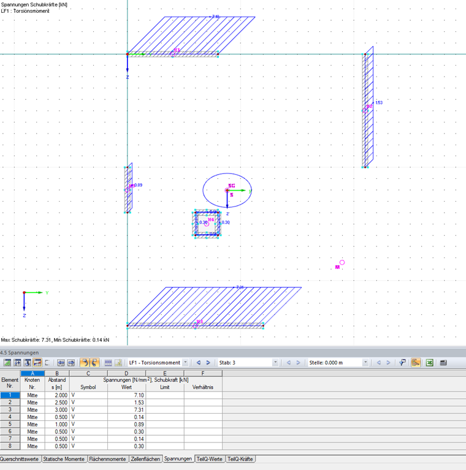Select column header D in the table

click(x=126, y=373)
